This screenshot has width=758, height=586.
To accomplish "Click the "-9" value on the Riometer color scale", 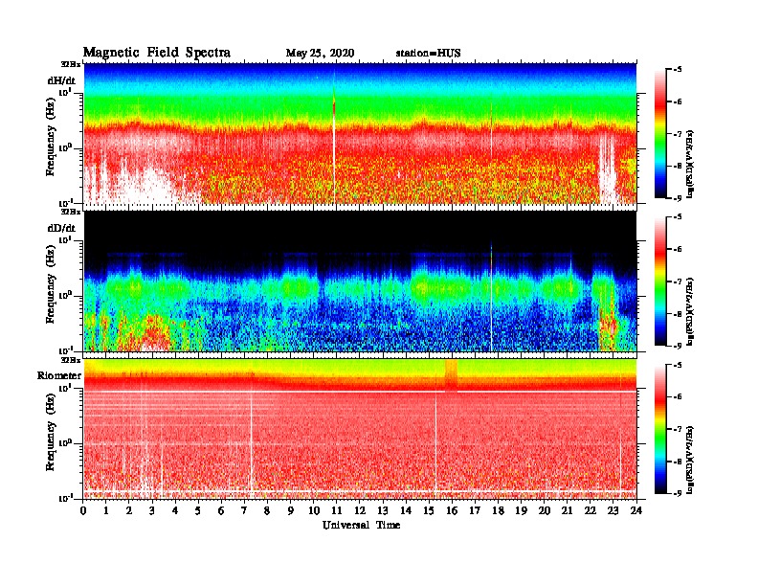I will [x=678, y=493].
